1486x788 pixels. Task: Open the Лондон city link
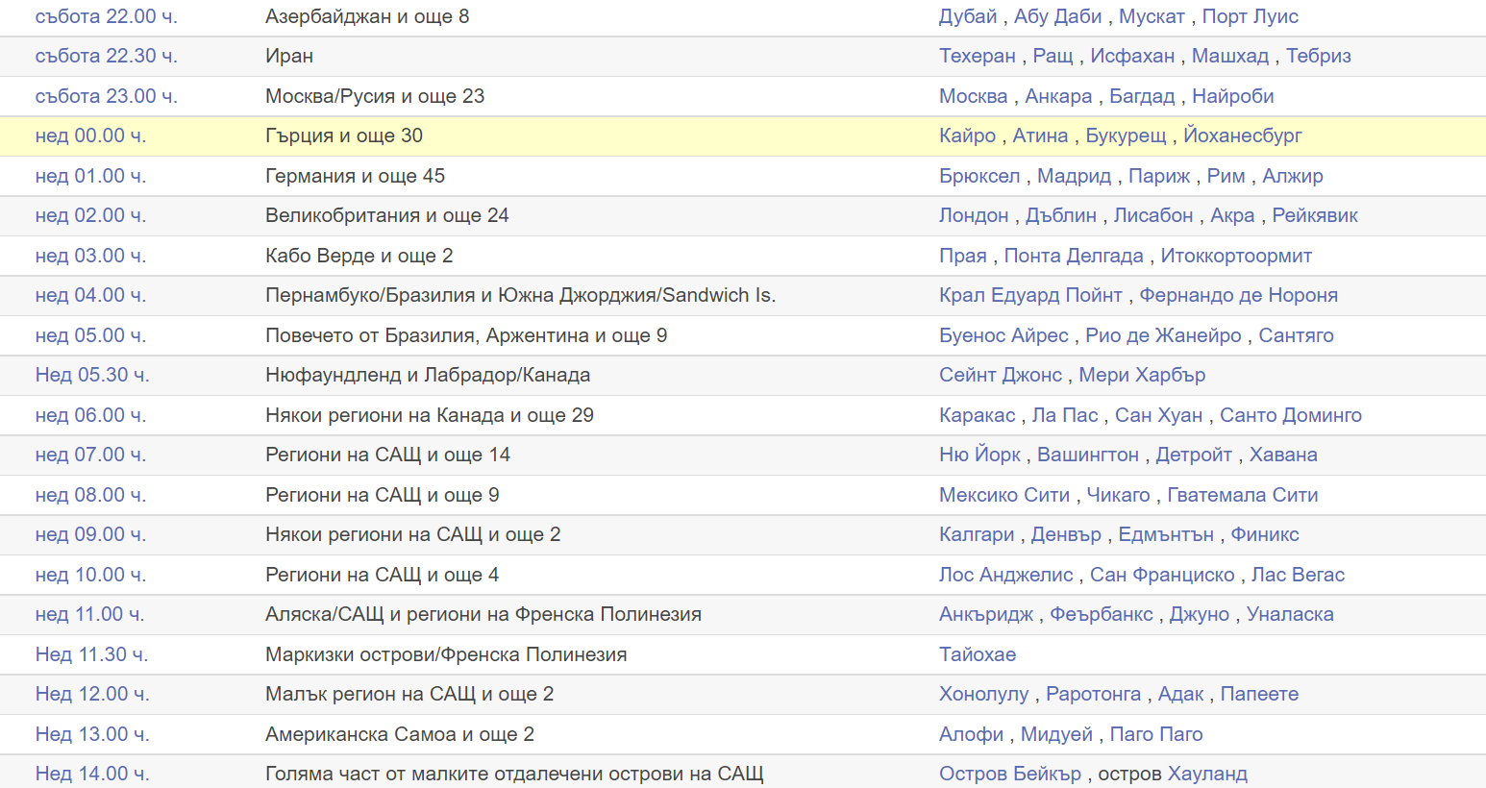[x=974, y=215]
